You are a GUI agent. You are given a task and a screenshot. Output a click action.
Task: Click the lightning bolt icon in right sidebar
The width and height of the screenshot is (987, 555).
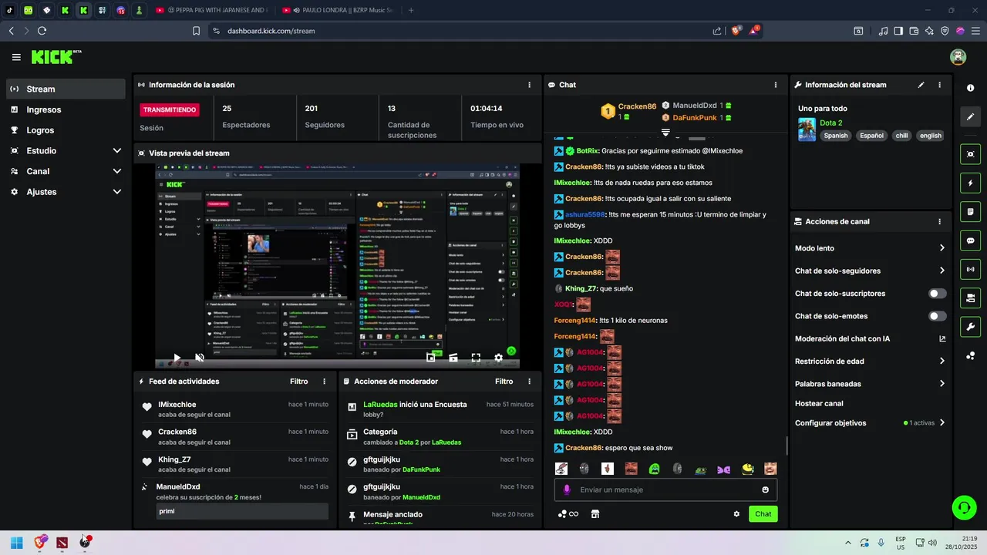971,183
